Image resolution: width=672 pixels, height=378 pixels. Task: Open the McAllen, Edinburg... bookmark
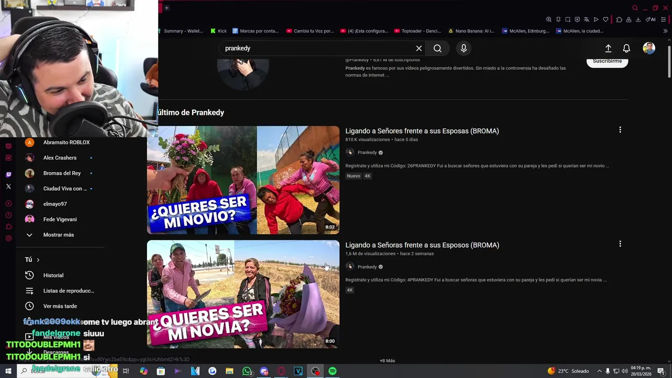tap(526, 31)
